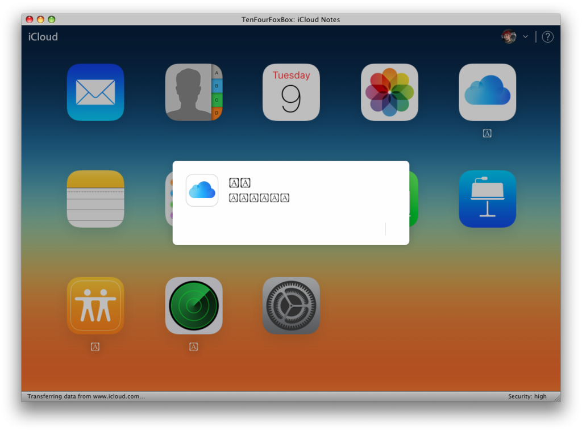Open the Notes app icon
Screen dimensions: 582x431
click(95, 199)
